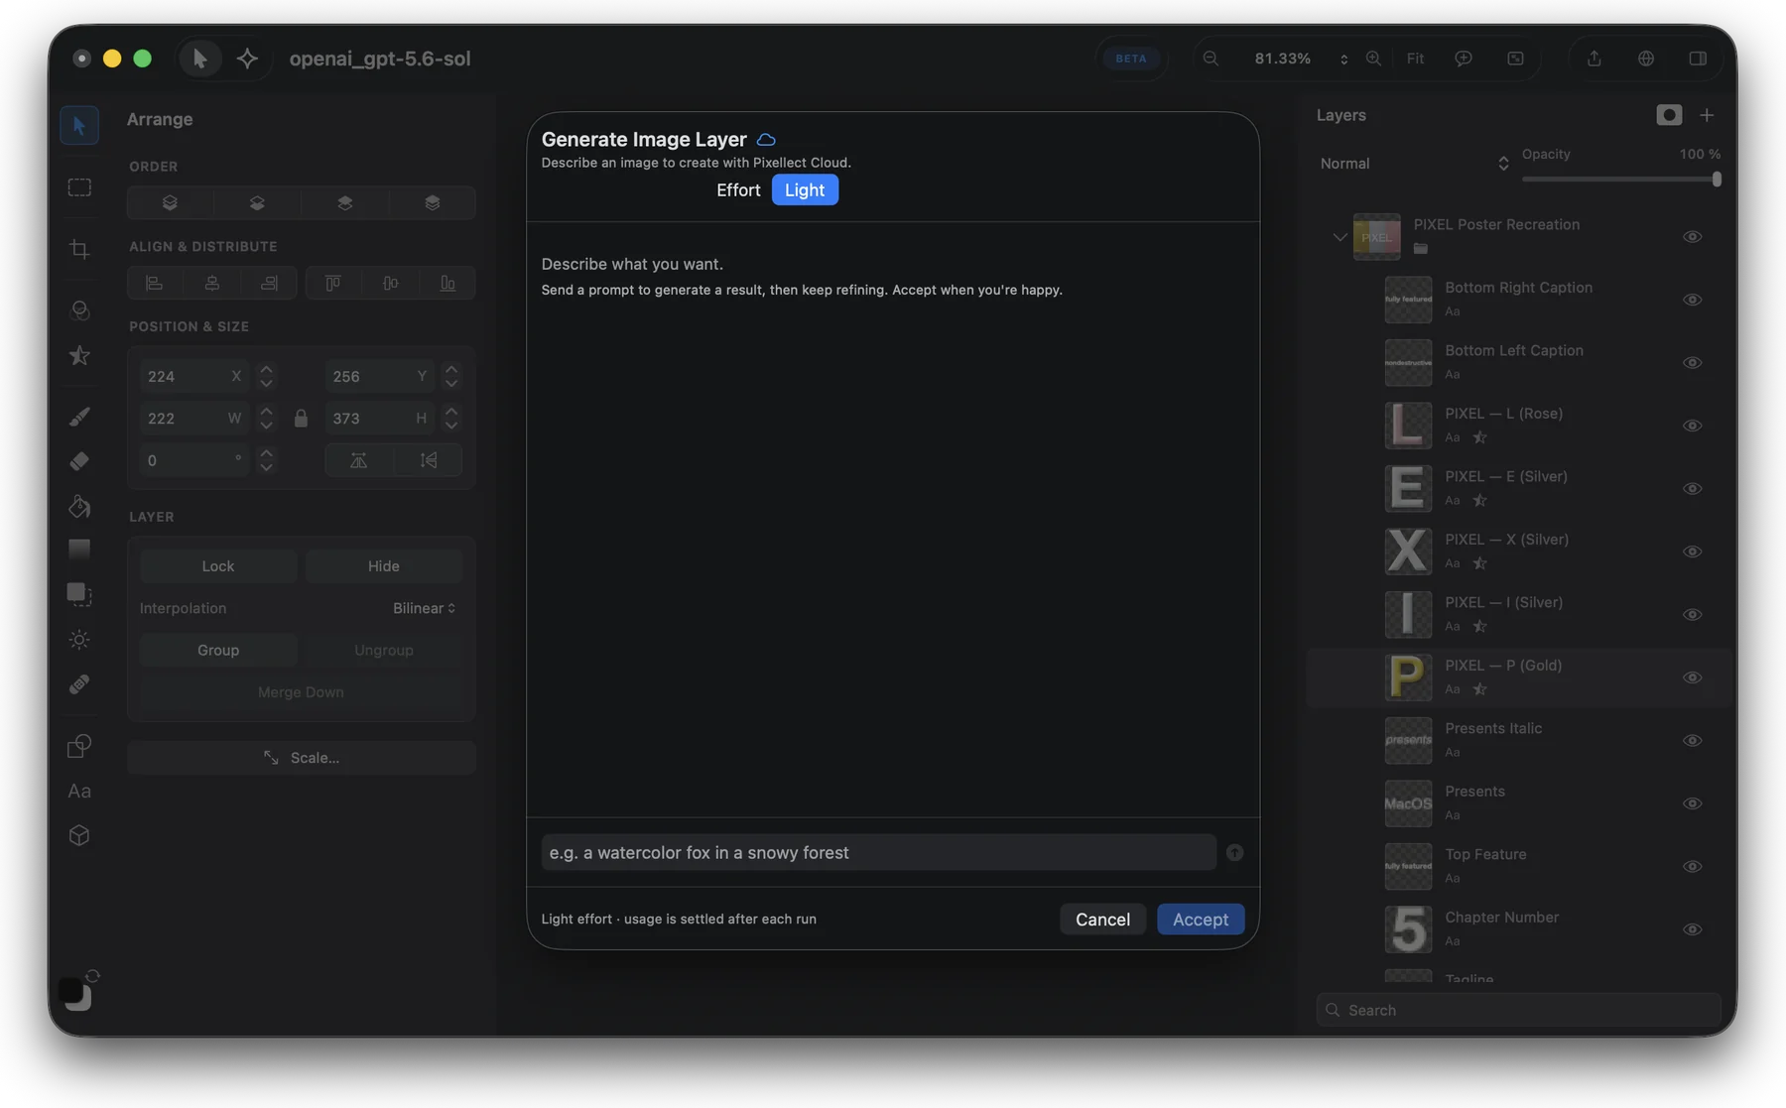Select the repair bandage tool
The height and width of the screenshot is (1108, 1786).
point(79,684)
